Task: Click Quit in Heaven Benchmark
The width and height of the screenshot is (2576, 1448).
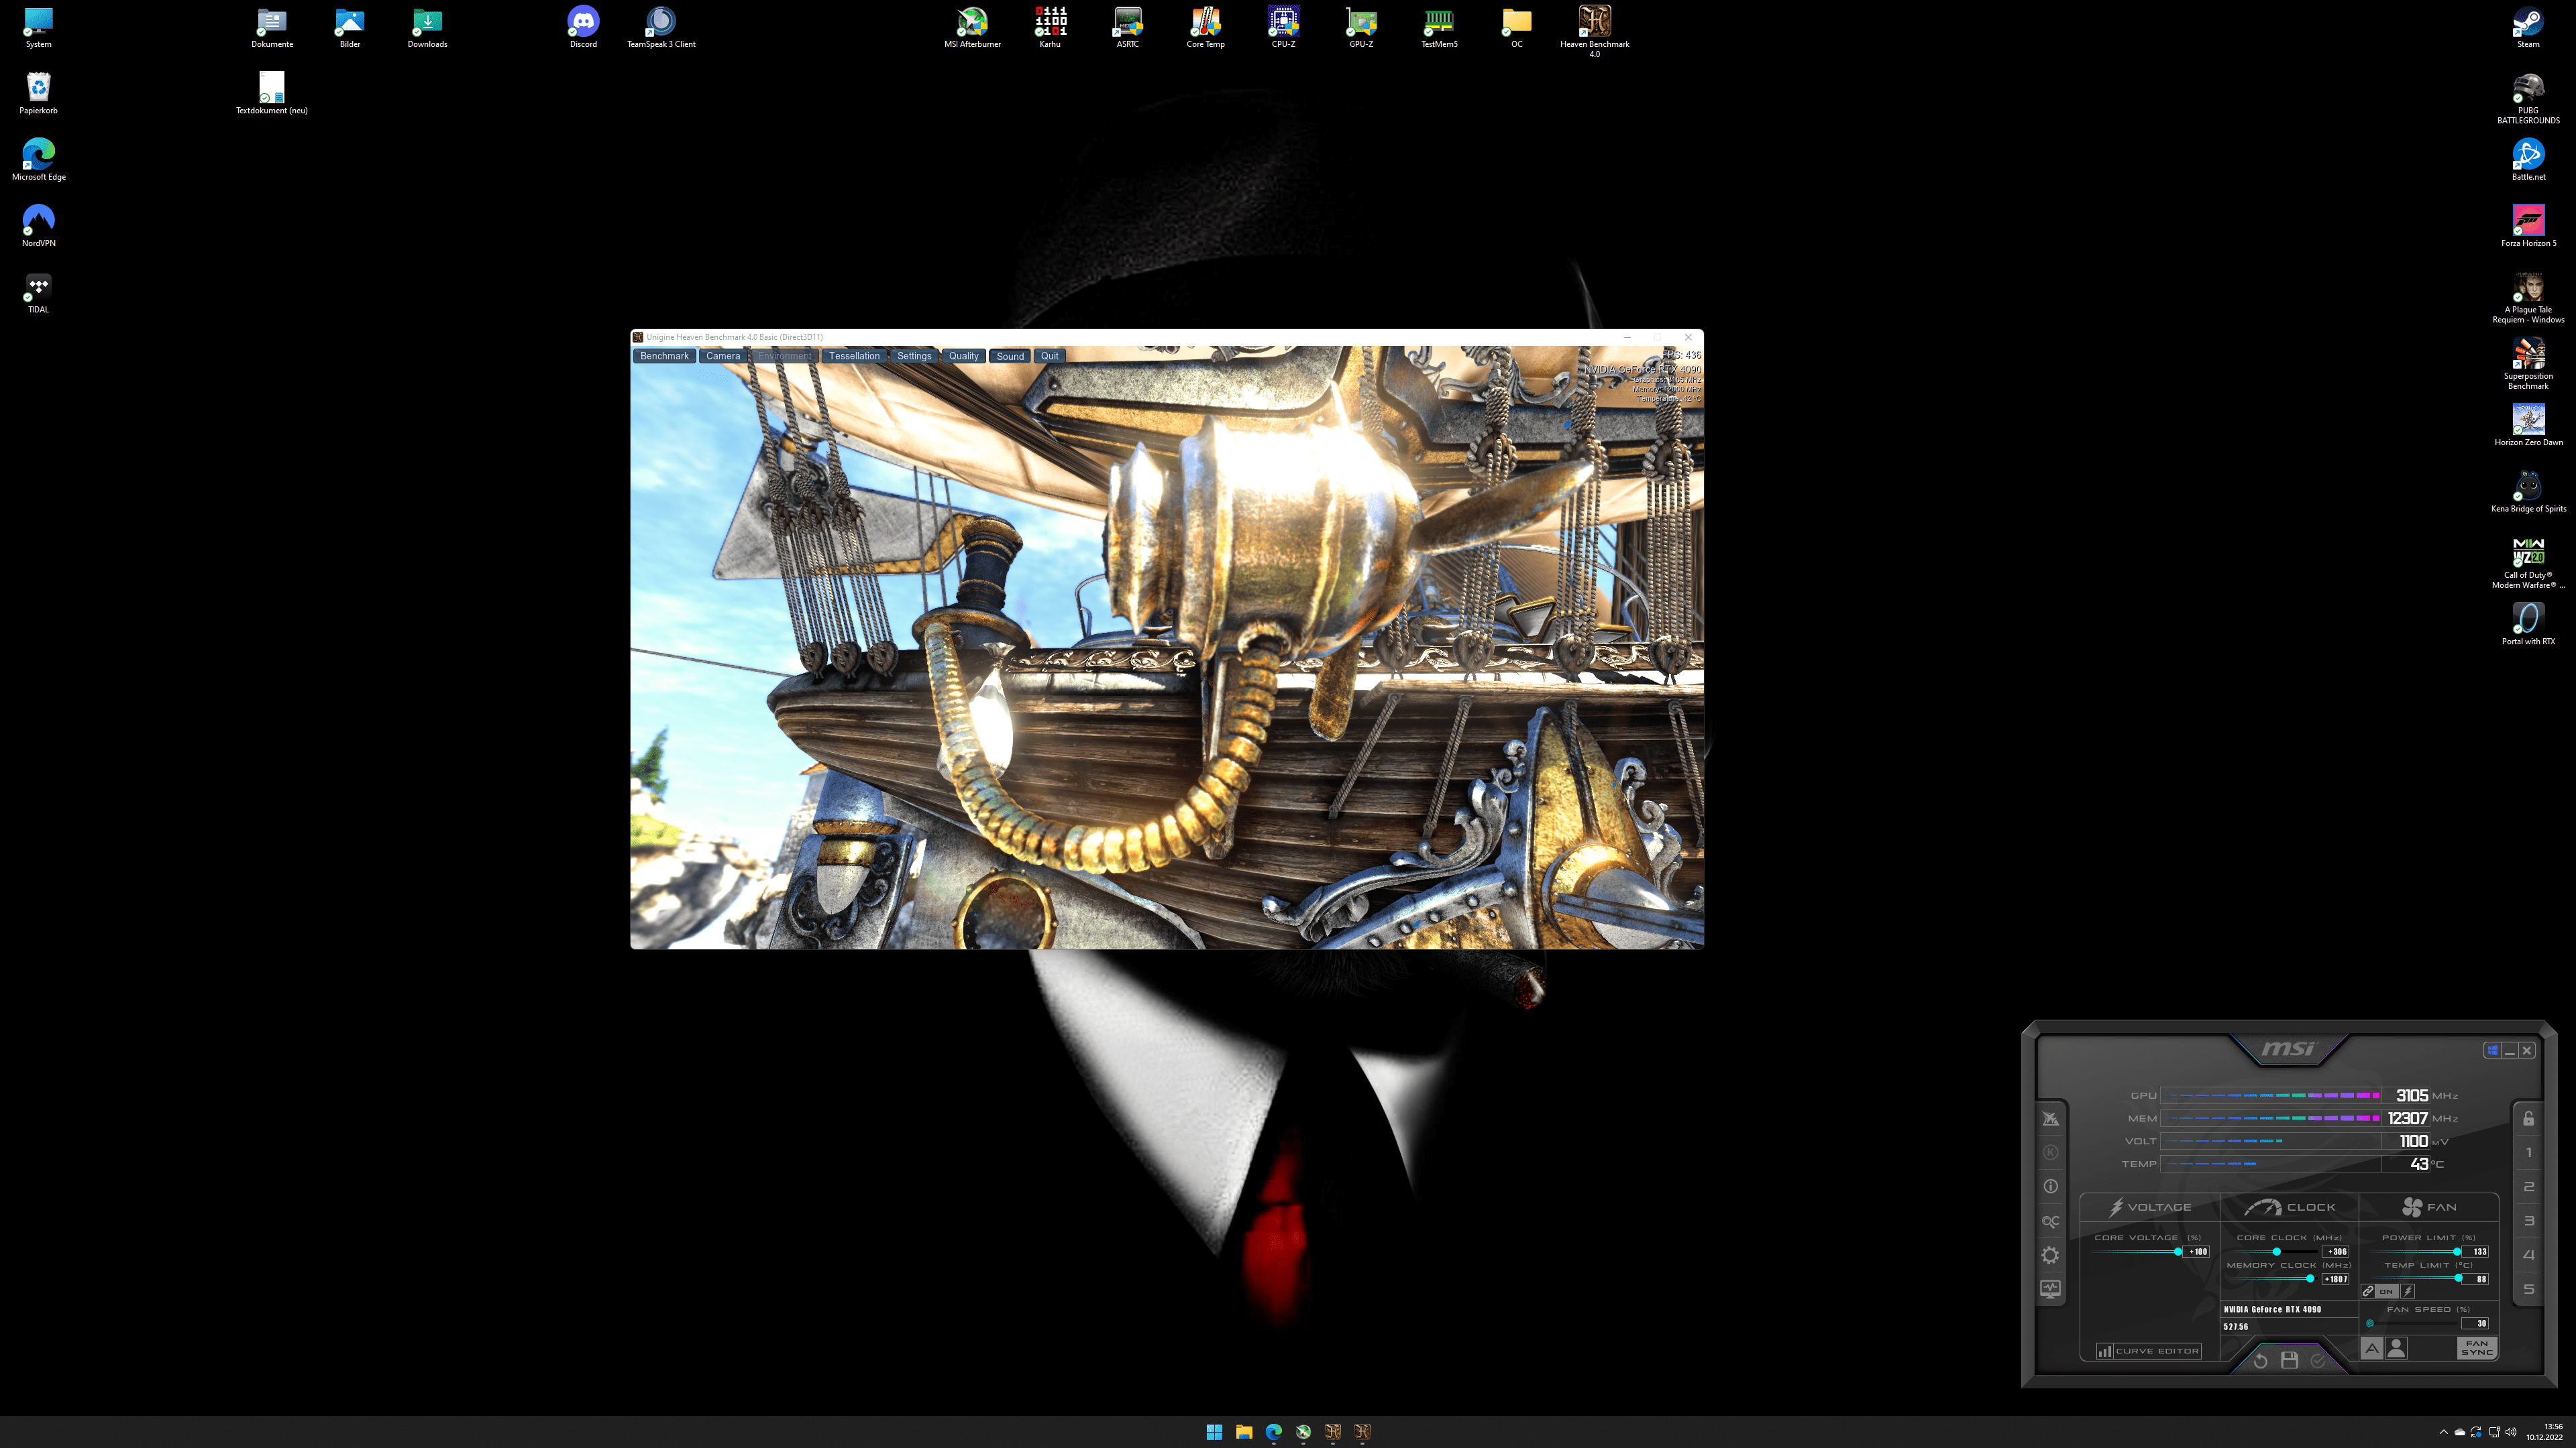Action: coord(1049,356)
